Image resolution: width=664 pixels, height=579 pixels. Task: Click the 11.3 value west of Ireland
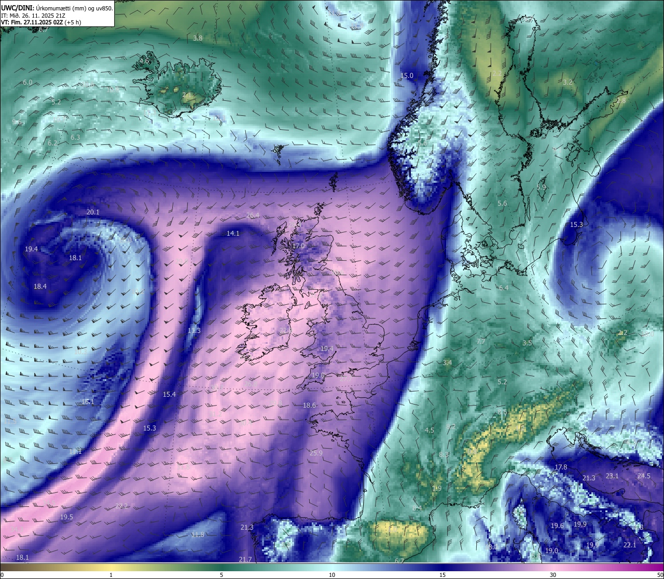tap(194, 330)
